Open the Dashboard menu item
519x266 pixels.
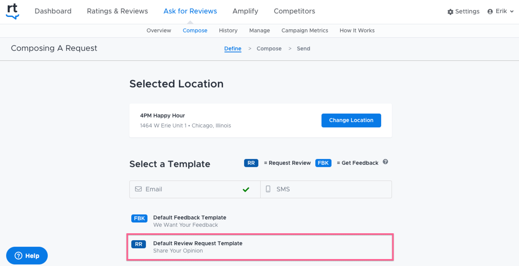click(53, 11)
